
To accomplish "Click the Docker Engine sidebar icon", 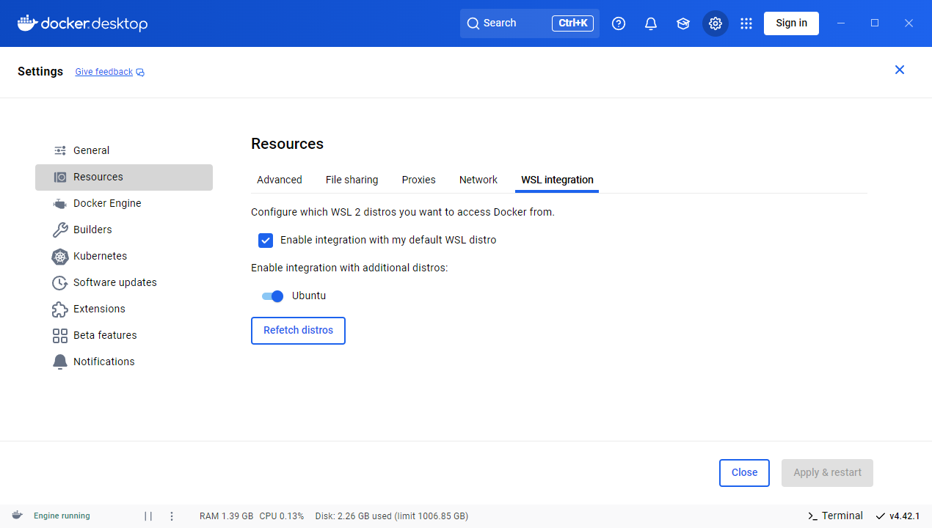I will pos(60,203).
